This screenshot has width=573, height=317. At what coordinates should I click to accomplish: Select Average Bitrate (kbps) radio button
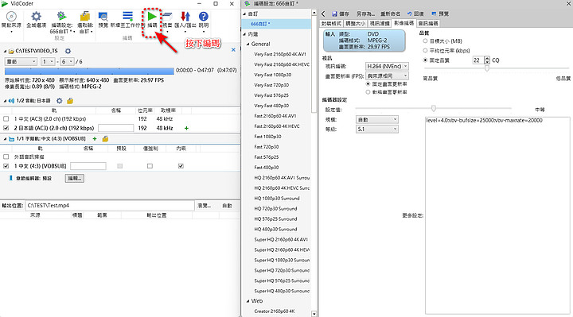click(425, 51)
